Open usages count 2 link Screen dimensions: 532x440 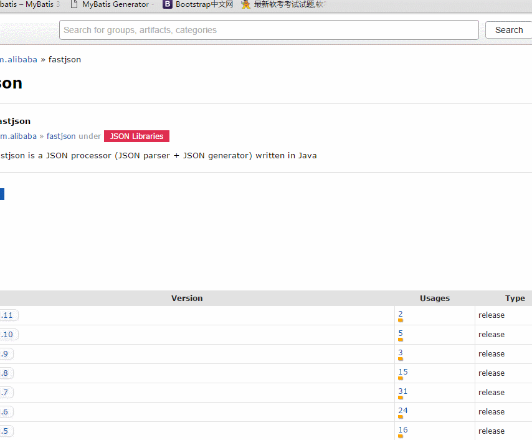click(401, 313)
